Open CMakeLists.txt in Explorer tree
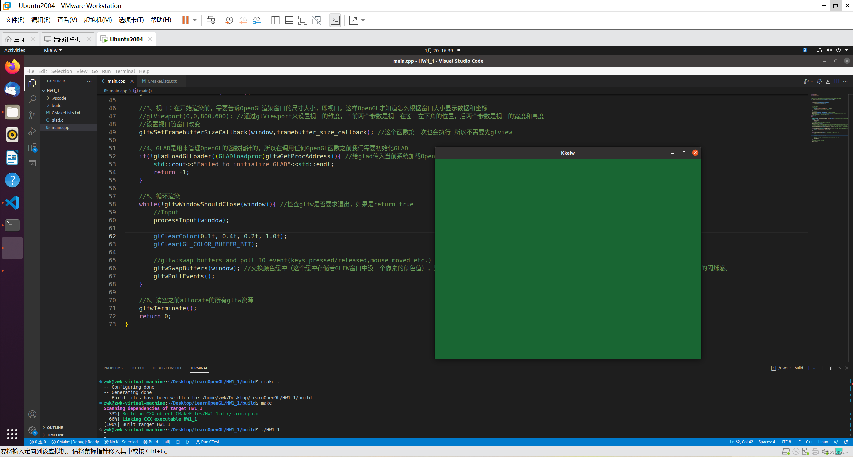This screenshot has width=853, height=457. pyautogui.click(x=69, y=113)
